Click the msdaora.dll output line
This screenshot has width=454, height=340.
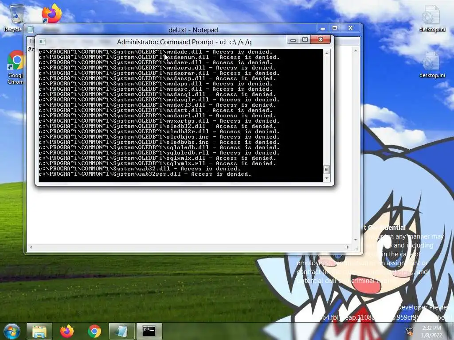(x=157, y=68)
